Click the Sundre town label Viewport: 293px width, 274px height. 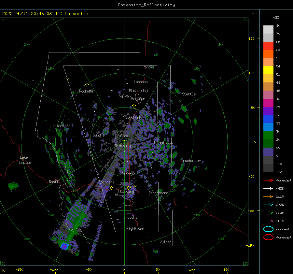point(99,135)
